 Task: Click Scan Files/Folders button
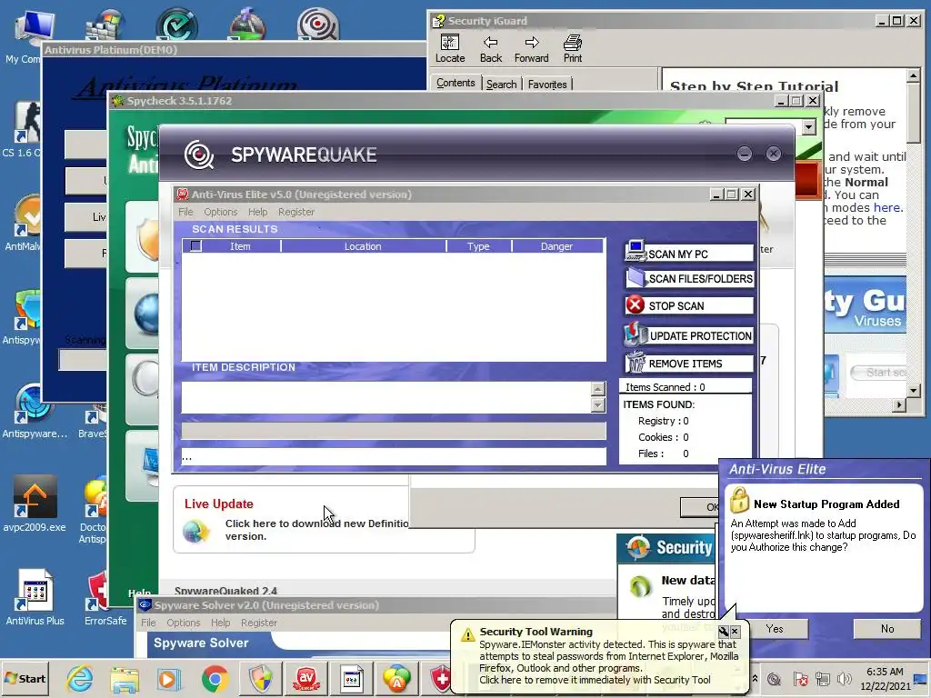point(689,278)
